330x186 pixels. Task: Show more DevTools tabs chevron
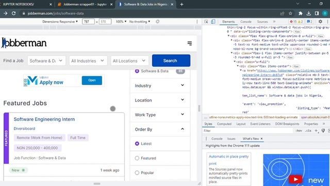coord(274,22)
